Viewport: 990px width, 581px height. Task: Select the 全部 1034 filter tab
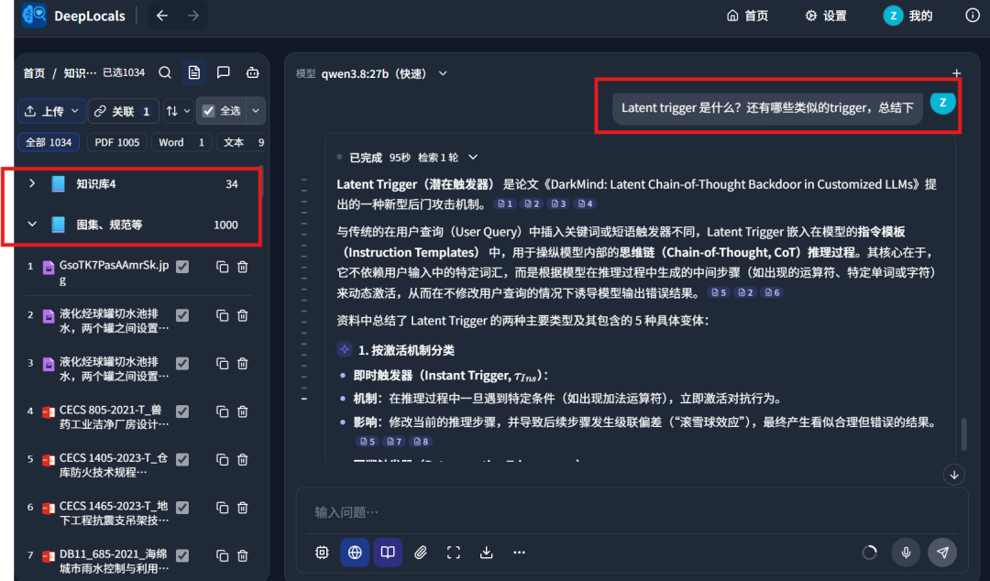(49, 142)
